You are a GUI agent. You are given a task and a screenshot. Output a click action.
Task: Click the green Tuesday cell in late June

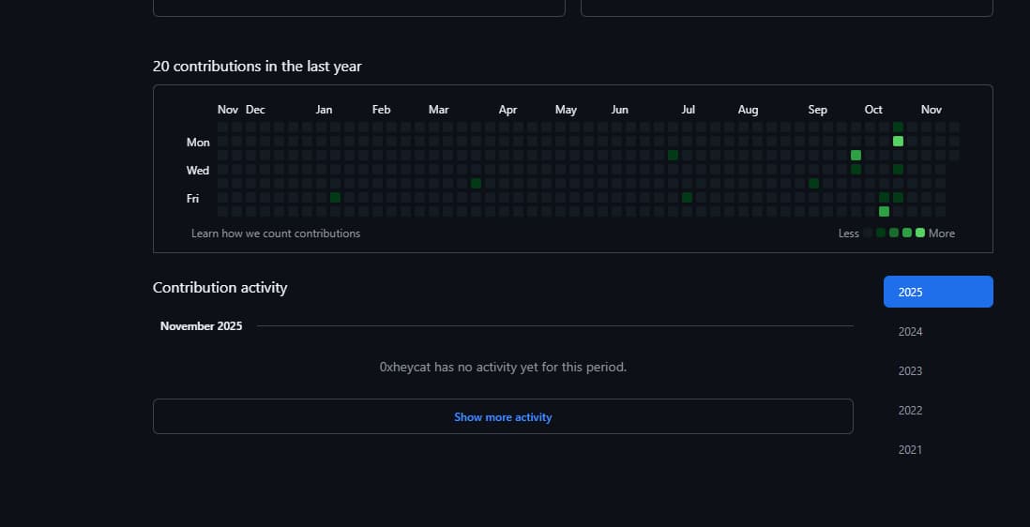[x=673, y=156]
